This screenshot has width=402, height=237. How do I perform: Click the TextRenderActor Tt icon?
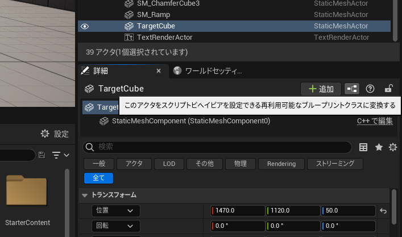click(129, 38)
